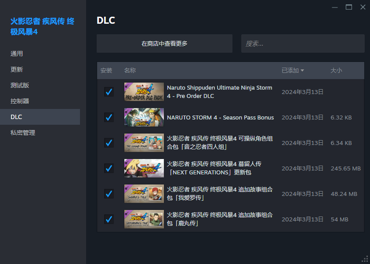Viewport: 370px width, 264px height.
Task: Toggle NEXT GENERATIONS 更新包 install checkbox
Action: coord(109,168)
